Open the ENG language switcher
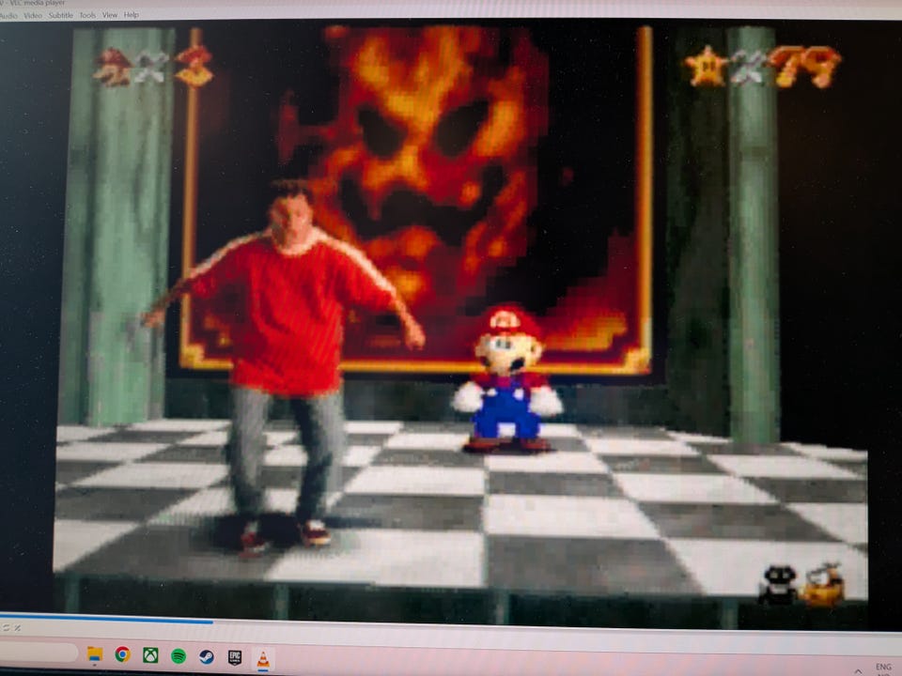This screenshot has width=902, height=676. click(883, 667)
